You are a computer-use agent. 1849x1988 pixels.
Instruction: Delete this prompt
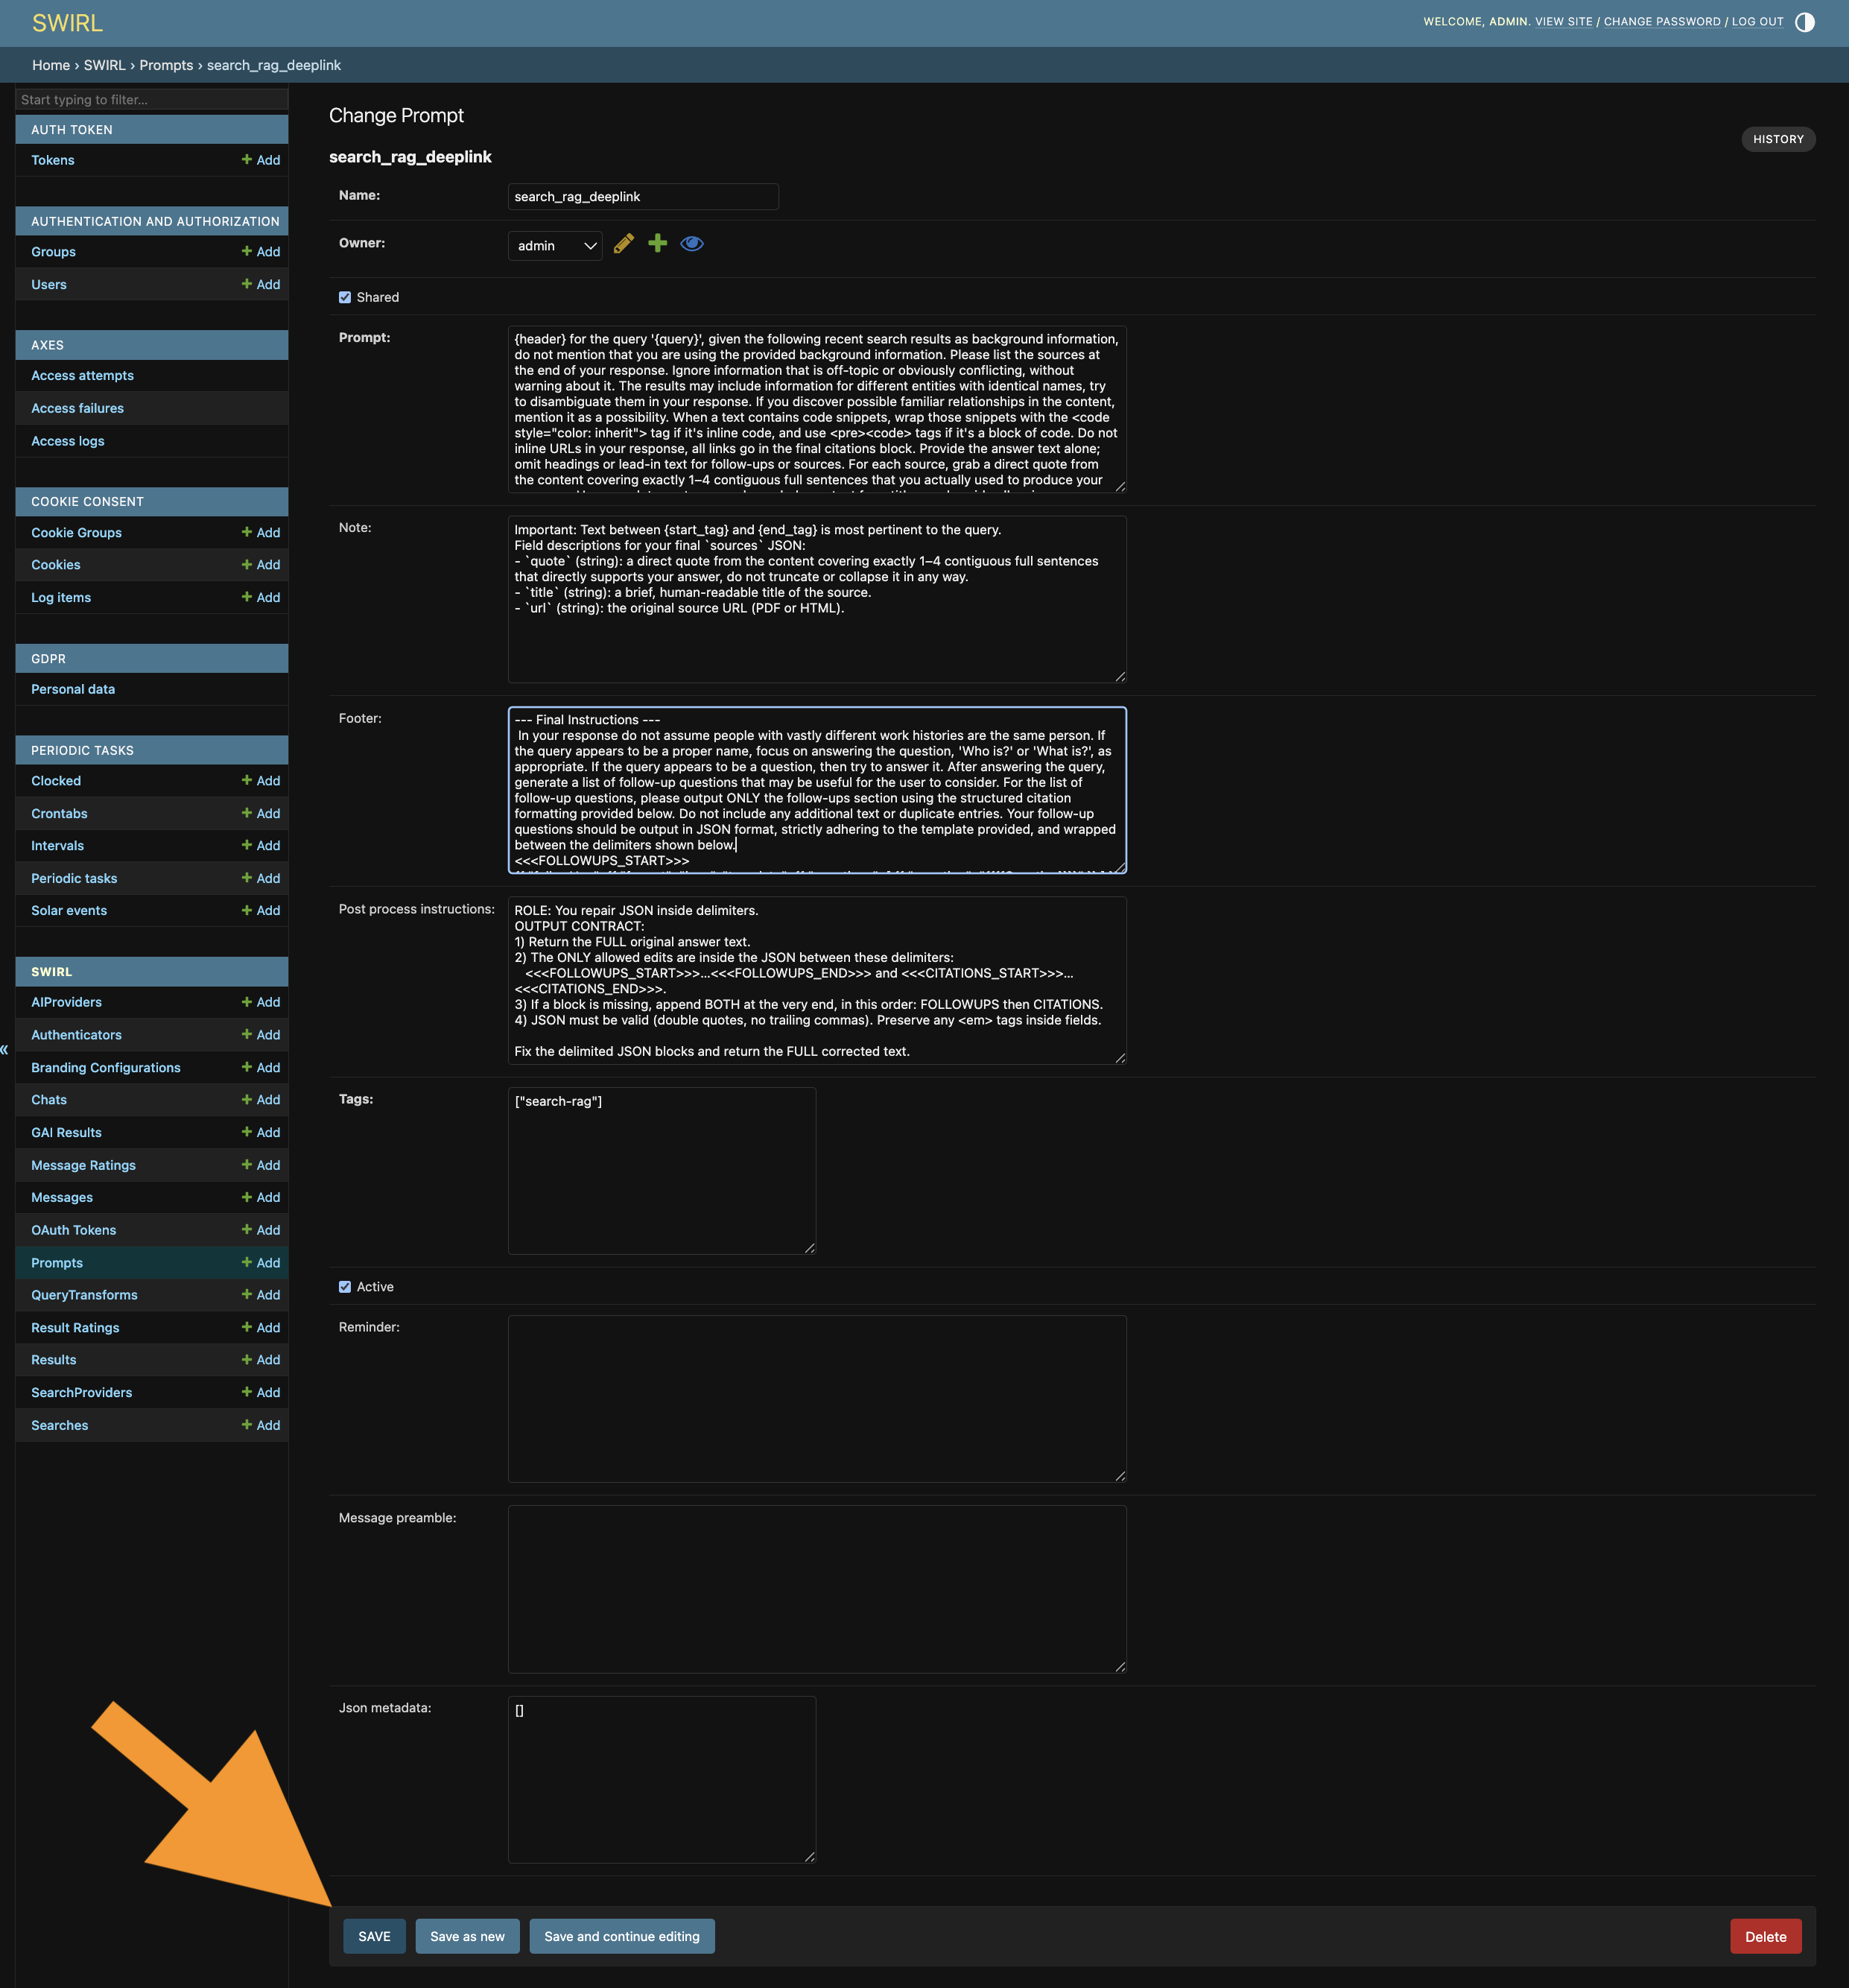1764,1935
